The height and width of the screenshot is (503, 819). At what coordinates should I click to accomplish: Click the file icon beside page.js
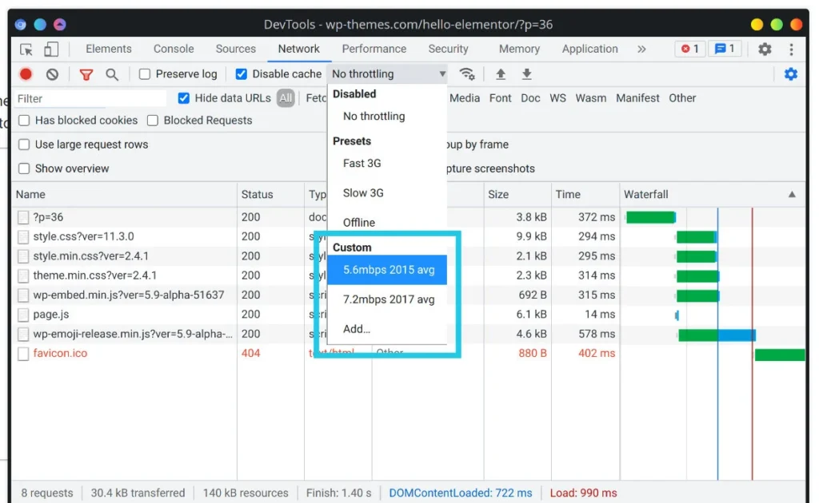23,315
